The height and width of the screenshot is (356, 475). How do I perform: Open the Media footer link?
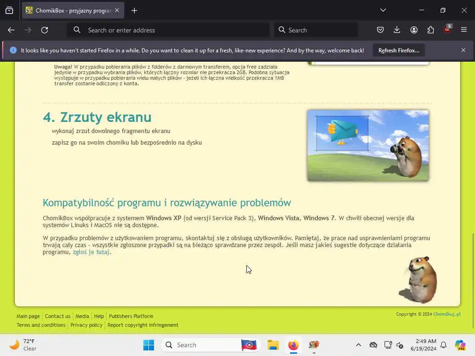(82, 316)
